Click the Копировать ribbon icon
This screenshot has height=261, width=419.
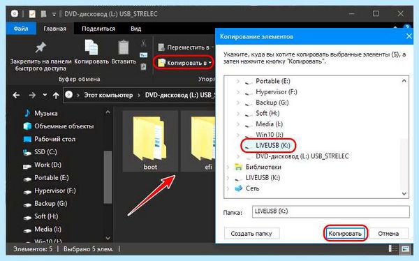click(91, 47)
